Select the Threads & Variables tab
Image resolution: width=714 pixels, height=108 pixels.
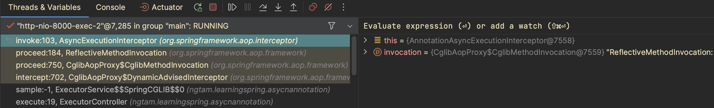(44, 7)
